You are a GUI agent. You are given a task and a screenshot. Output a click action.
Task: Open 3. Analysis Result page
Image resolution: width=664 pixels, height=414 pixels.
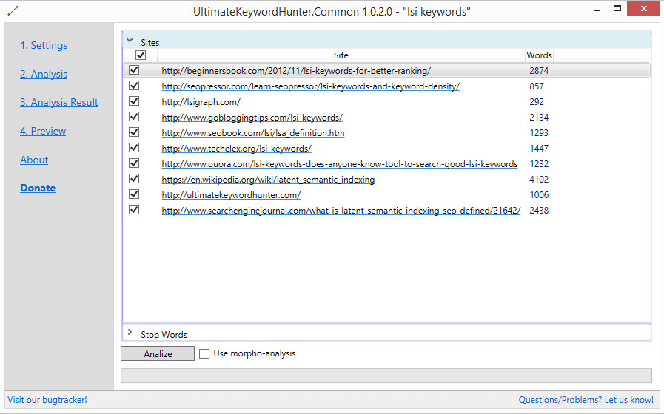[59, 102]
